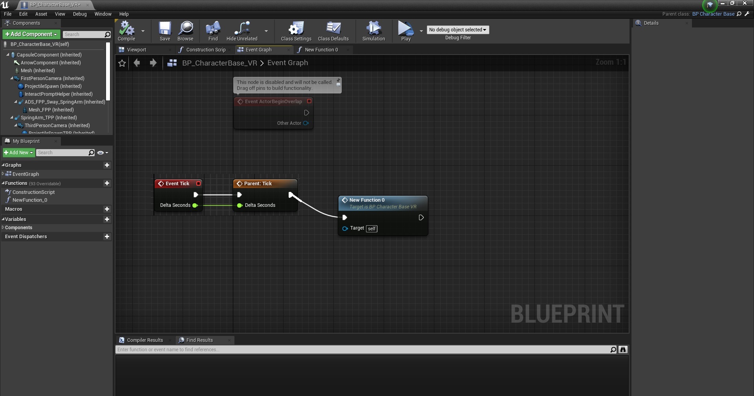Collapse the FirstPersonCamera tree item
Screen dimensions: 754x396
pyautogui.click(x=12, y=78)
